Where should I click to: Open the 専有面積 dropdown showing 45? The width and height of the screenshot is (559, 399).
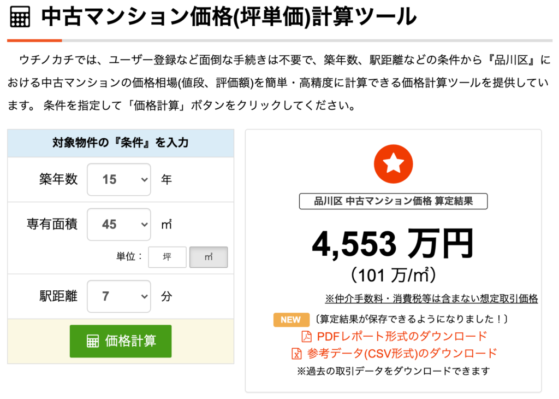[118, 224]
